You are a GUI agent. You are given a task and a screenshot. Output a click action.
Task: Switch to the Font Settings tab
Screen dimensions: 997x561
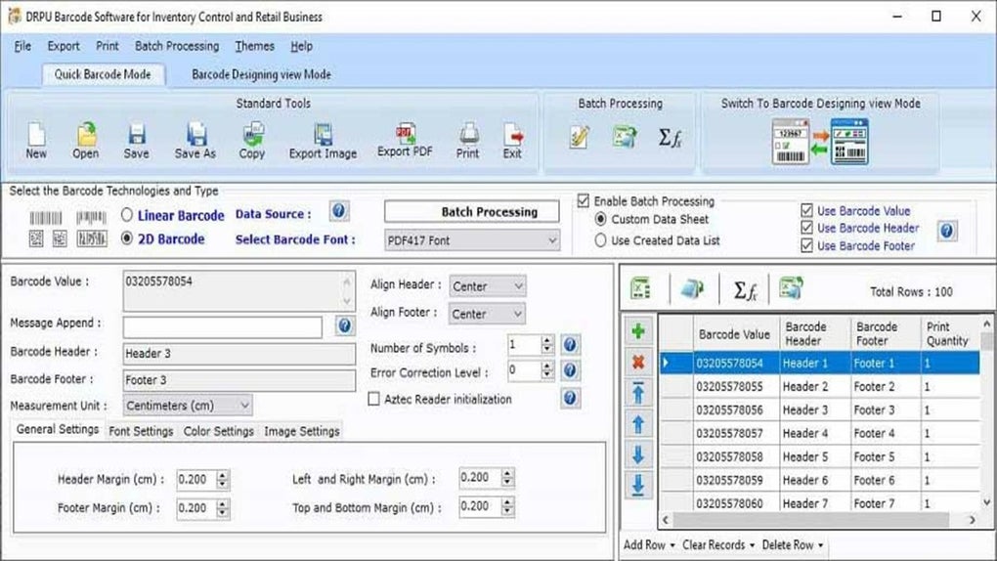(141, 431)
